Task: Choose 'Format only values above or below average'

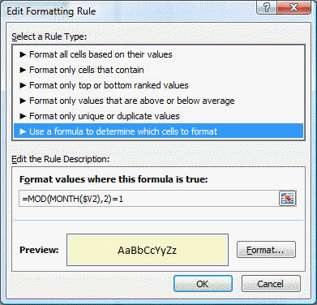Action: [159, 101]
